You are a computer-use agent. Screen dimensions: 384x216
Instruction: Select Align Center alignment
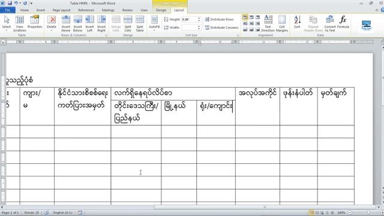[x=251, y=23]
